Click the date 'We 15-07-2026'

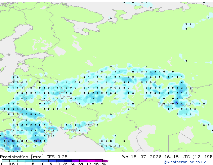[x=142, y=157]
